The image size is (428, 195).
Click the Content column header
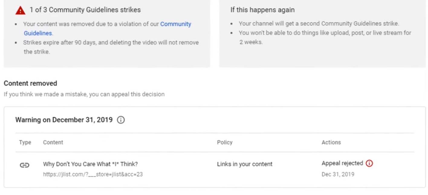[x=53, y=142]
